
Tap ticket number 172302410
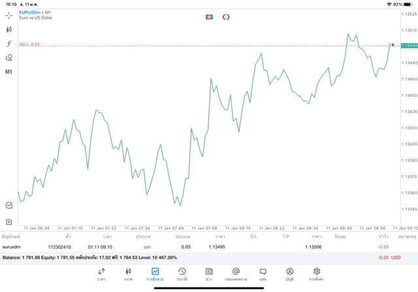coord(59,247)
